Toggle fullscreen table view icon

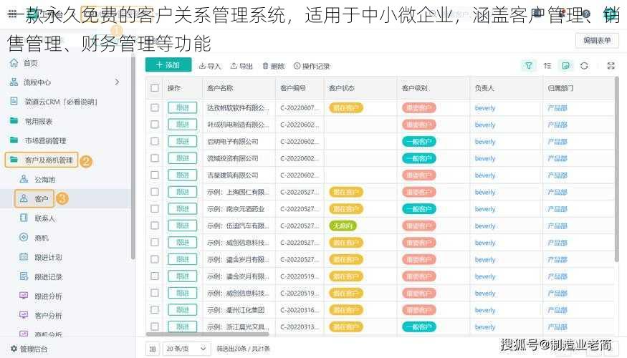[611, 66]
